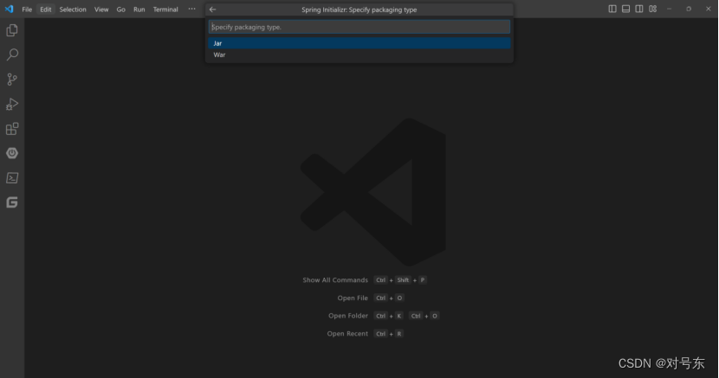
Task: Restore the VS Code window size
Action: (x=689, y=10)
